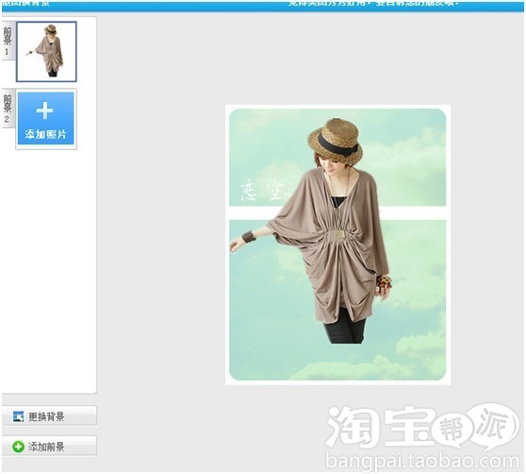This screenshot has height=474, width=526.
Task: Click the white divider stripe across the background
Action: (337, 212)
